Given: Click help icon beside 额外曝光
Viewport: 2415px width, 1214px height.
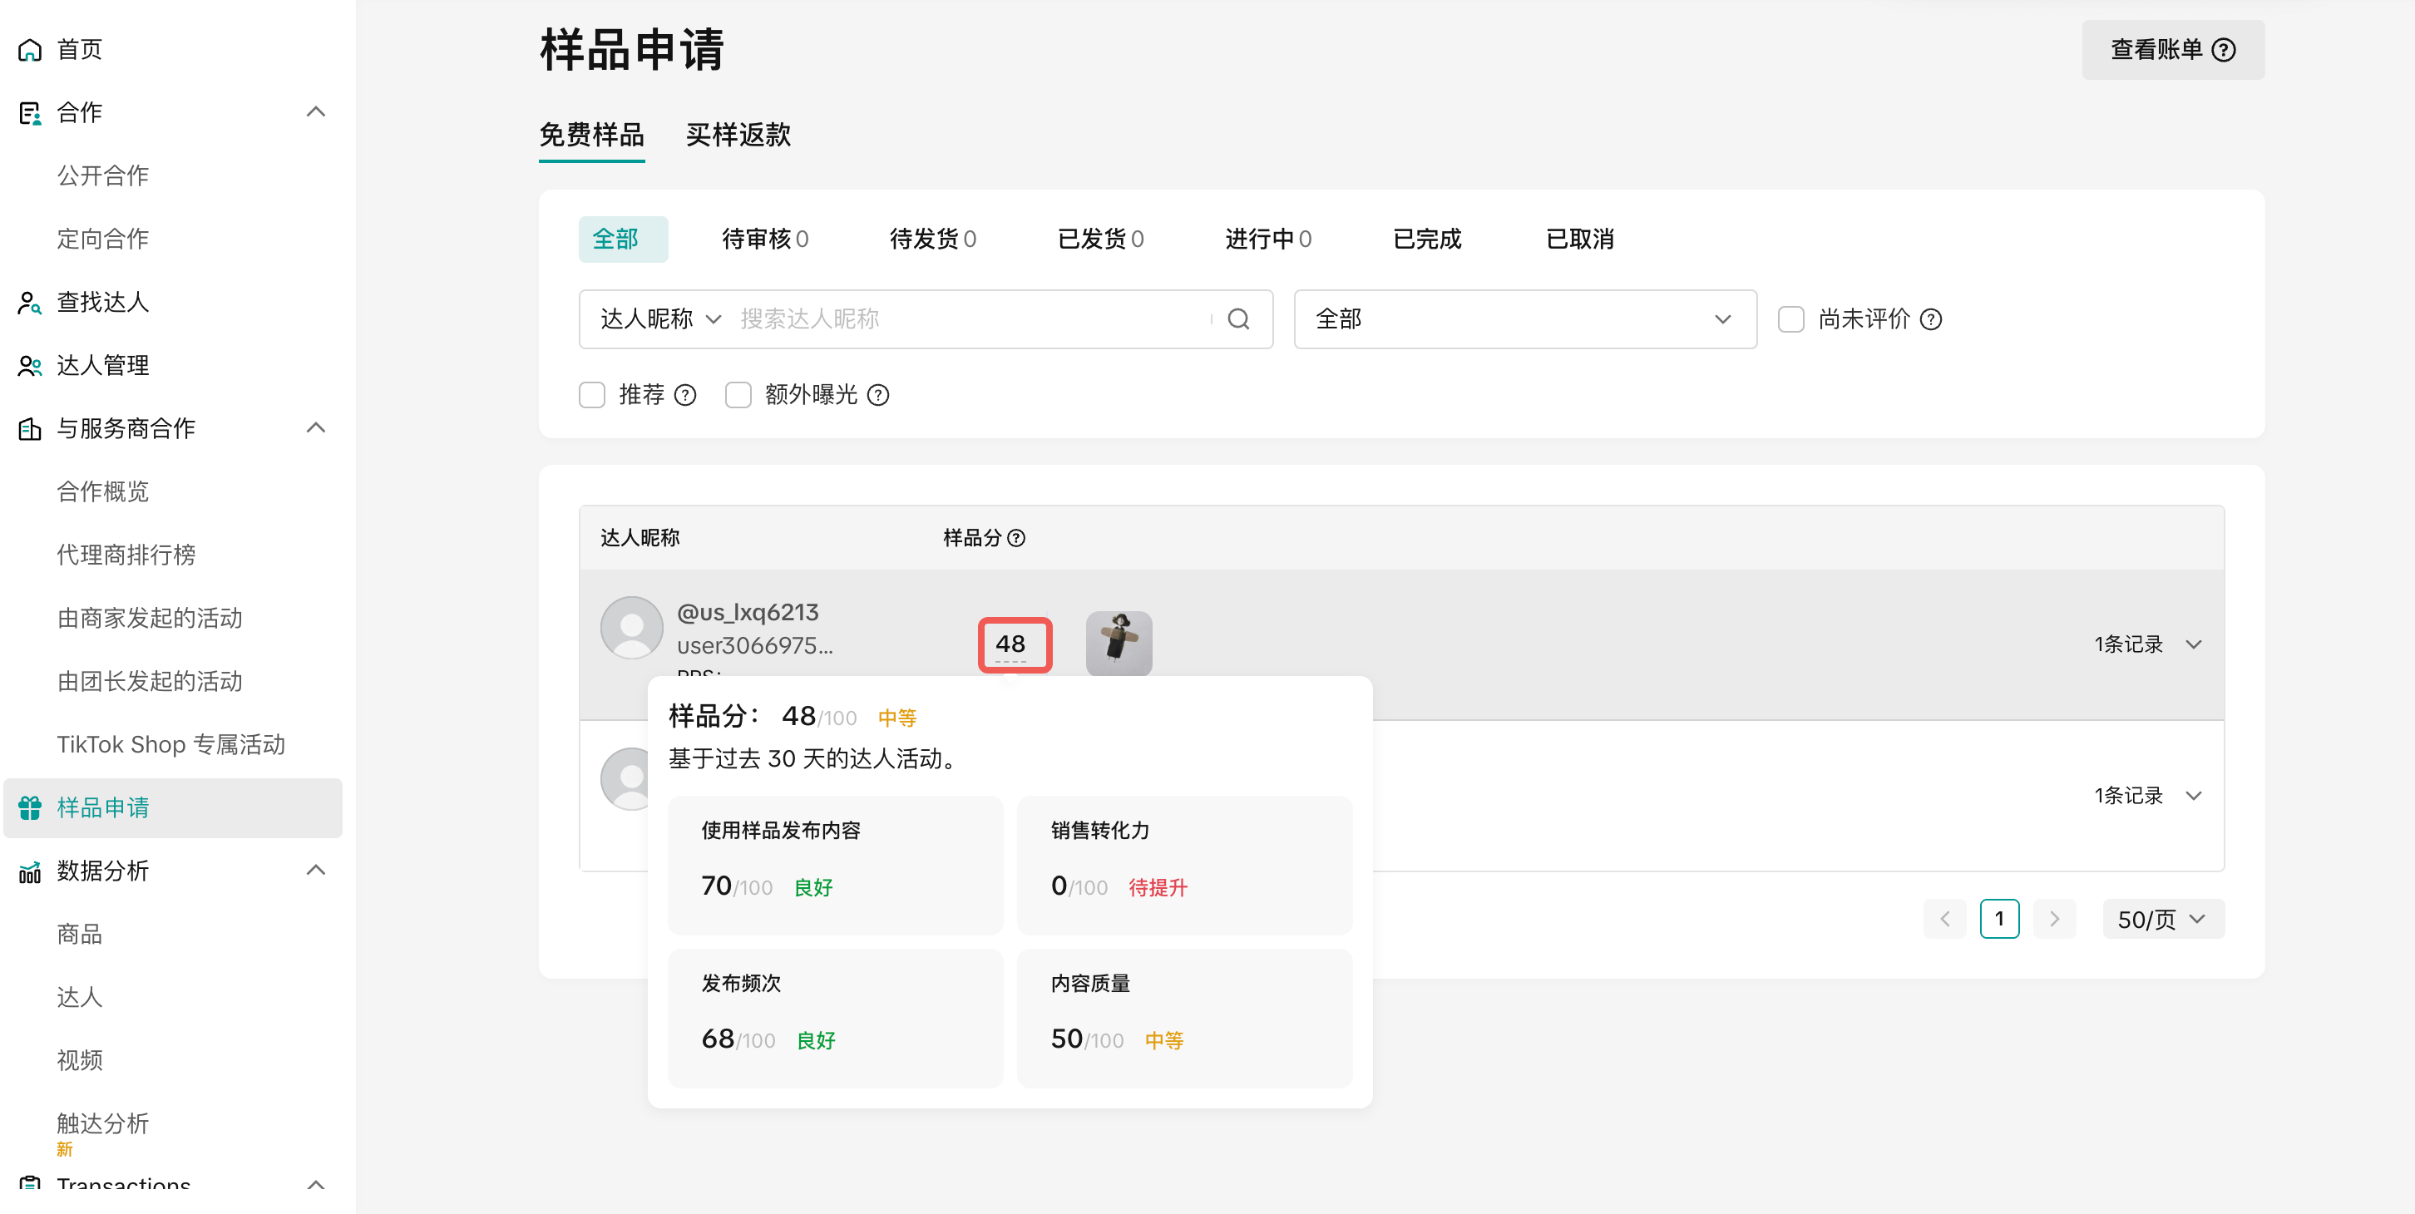Looking at the screenshot, I should click(878, 396).
